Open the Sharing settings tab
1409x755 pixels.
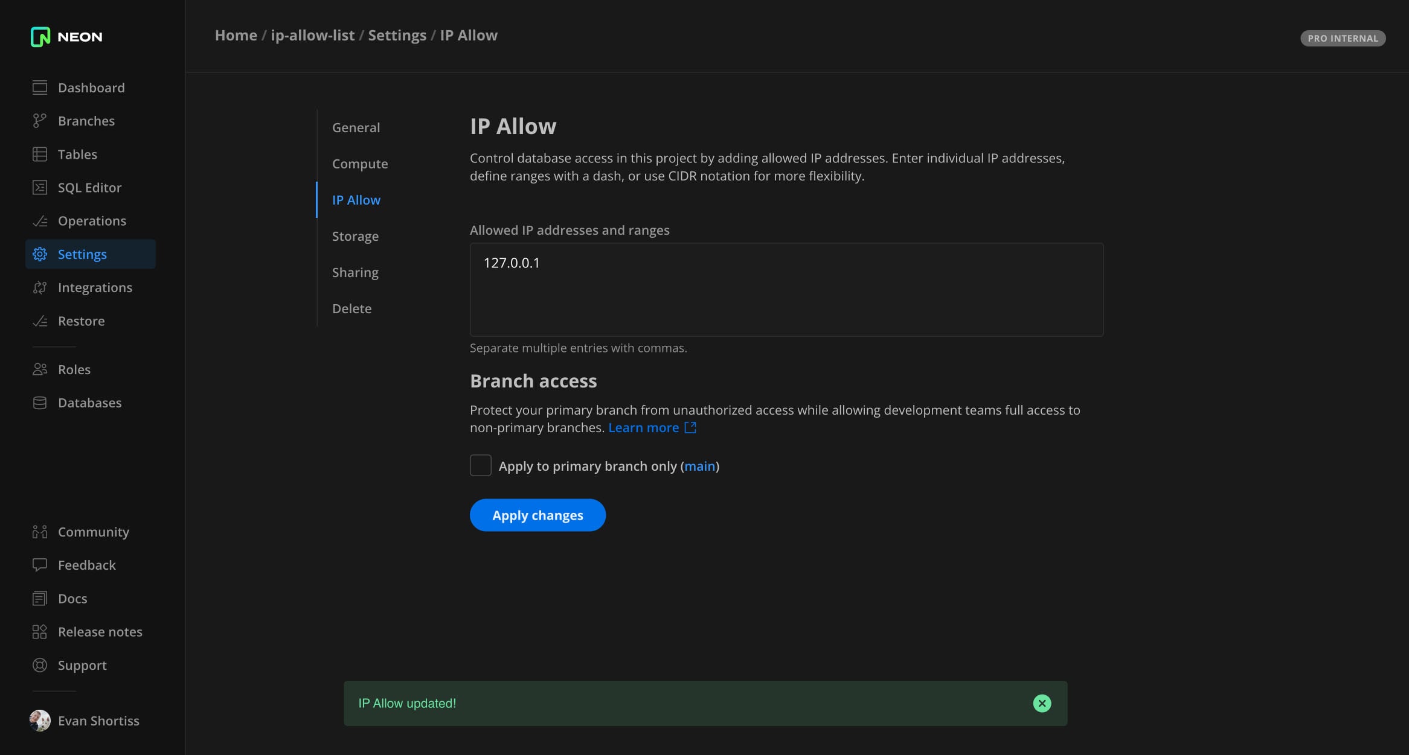tap(355, 272)
